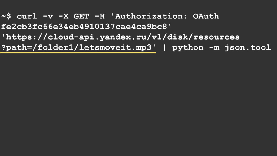Click the pipe symbol before python
The height and width of the screenshot is (156, 277).
[164, 48]
